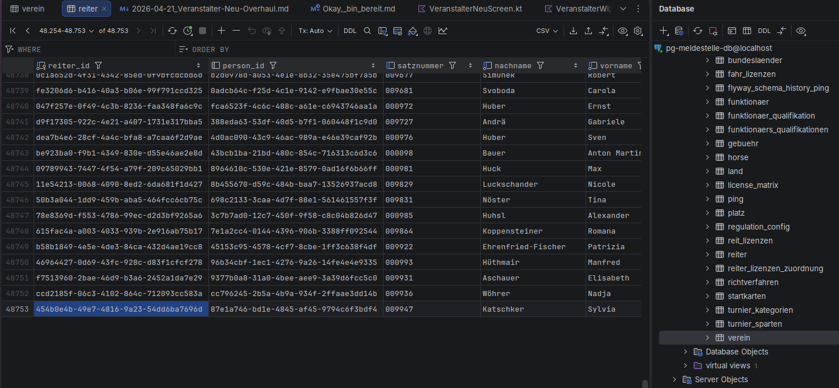Open the CSV export format dropdown

[x=547, y=31]
